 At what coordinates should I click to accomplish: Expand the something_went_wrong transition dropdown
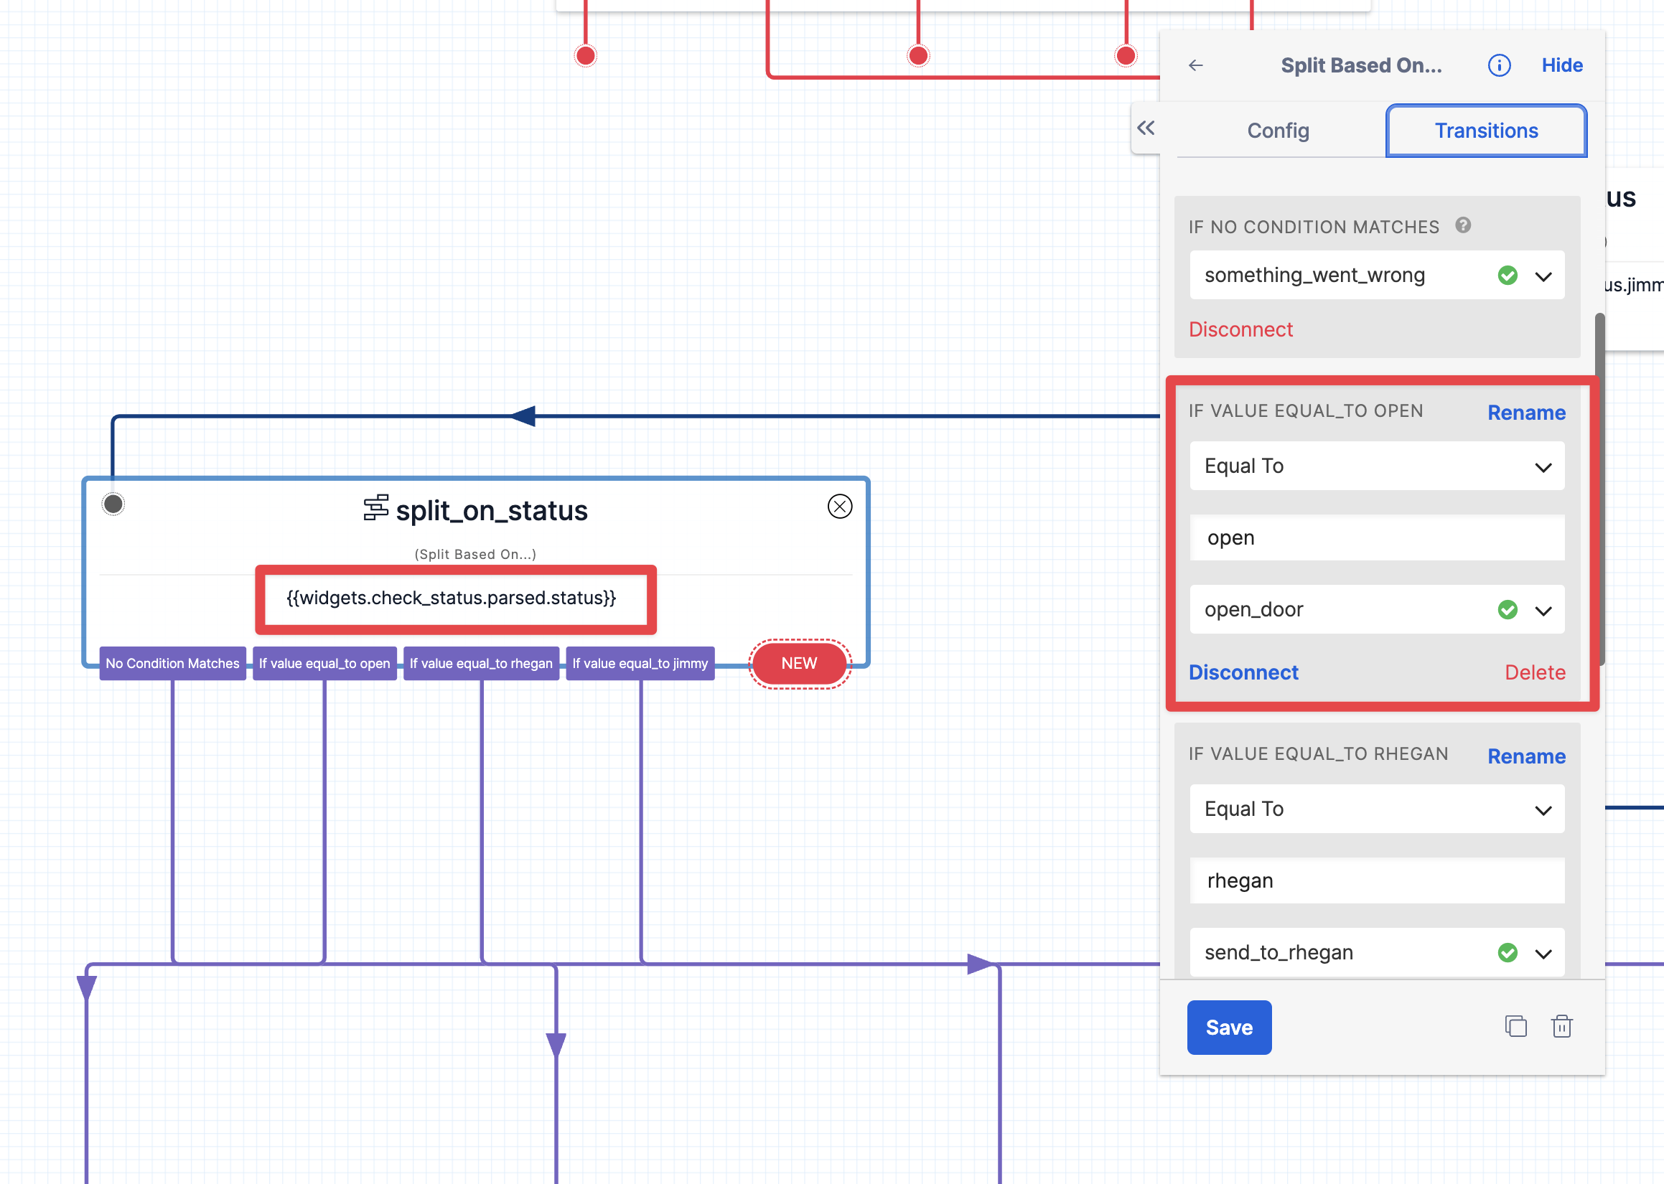(1543, 276)
